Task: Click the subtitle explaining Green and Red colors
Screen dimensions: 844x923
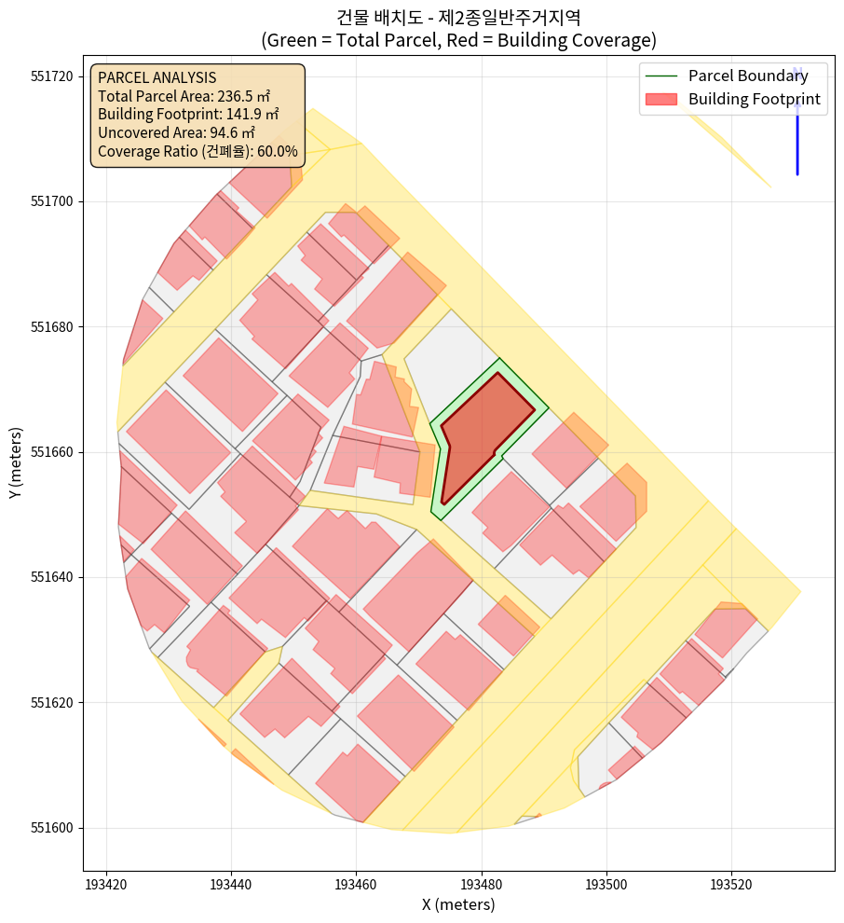Action: click(x=458, y=40)
